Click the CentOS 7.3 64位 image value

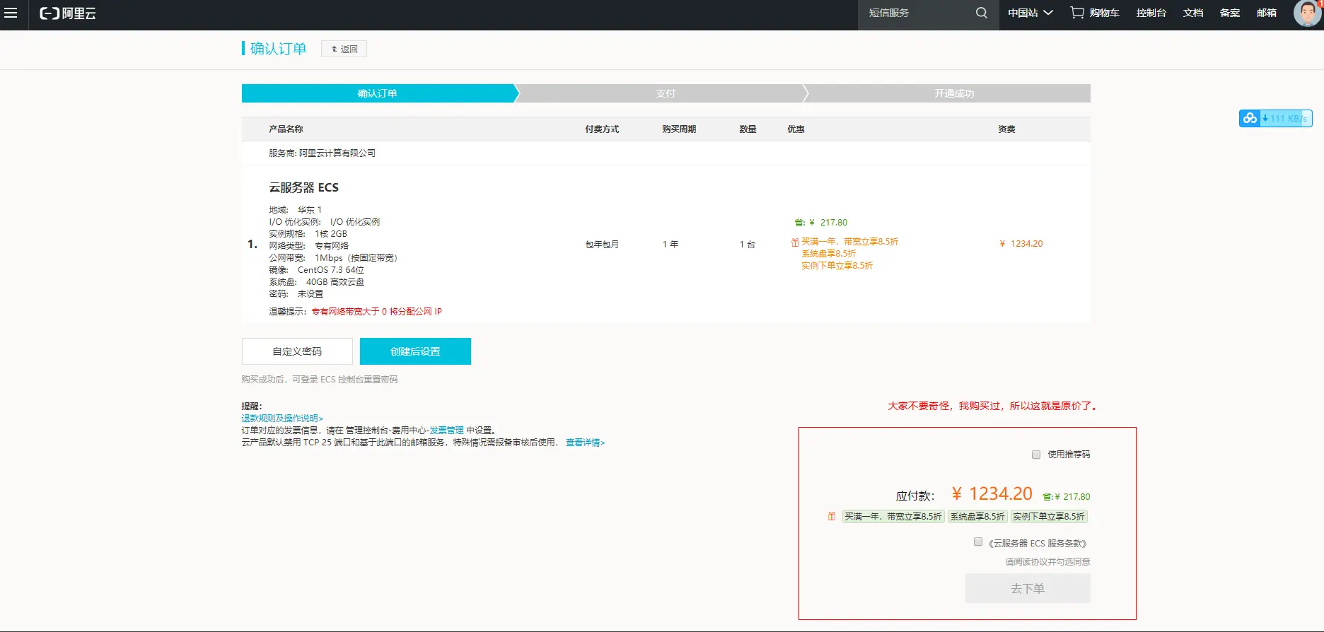(331, 270)
